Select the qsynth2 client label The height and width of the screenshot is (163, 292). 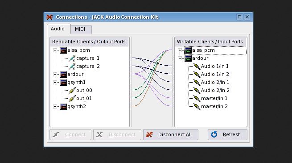point(77,106)
